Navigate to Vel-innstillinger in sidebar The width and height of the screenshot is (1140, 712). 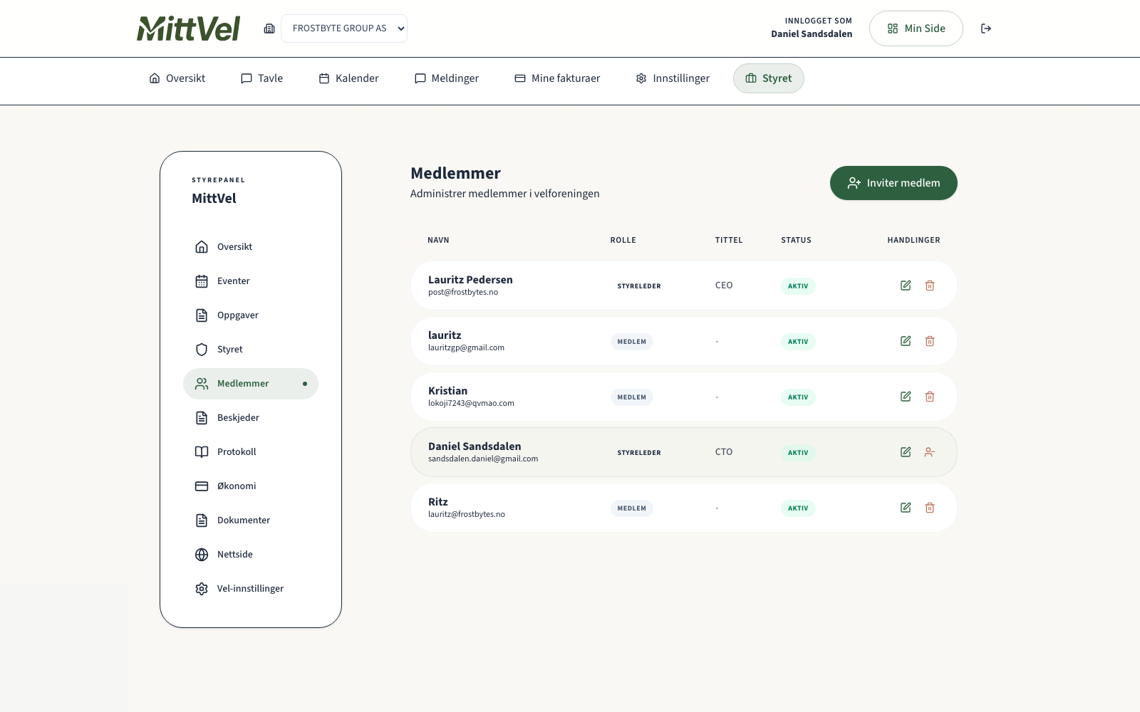pos(249,589)
